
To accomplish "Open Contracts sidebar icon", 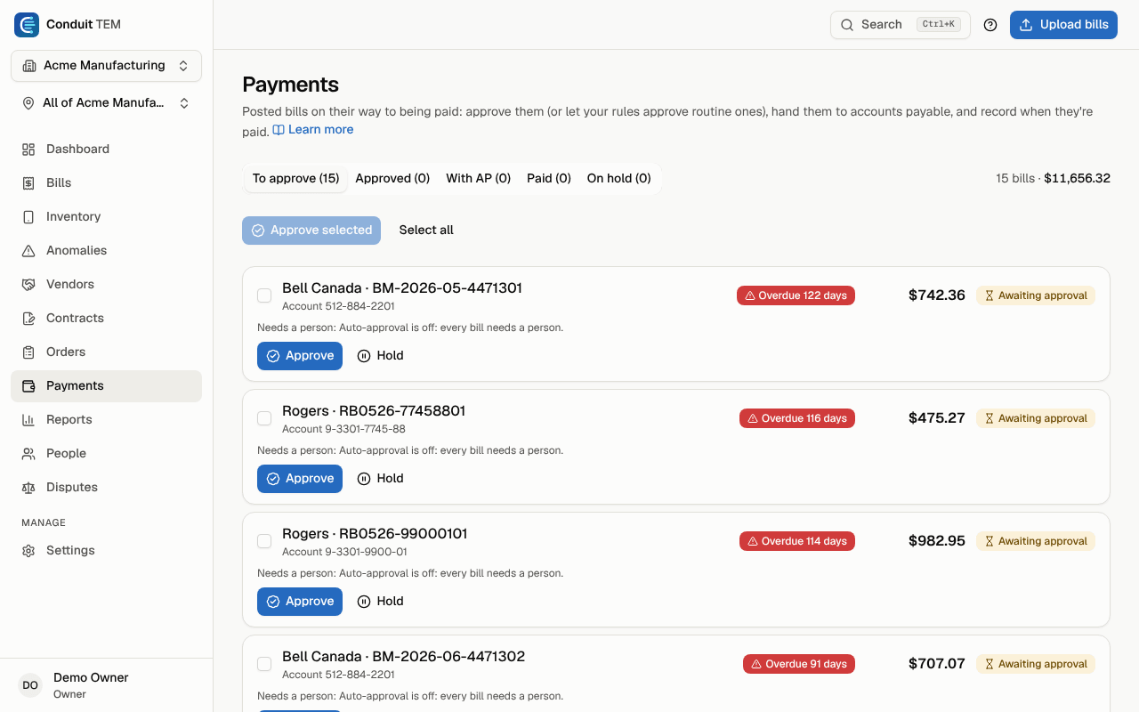I will (28, 319).
